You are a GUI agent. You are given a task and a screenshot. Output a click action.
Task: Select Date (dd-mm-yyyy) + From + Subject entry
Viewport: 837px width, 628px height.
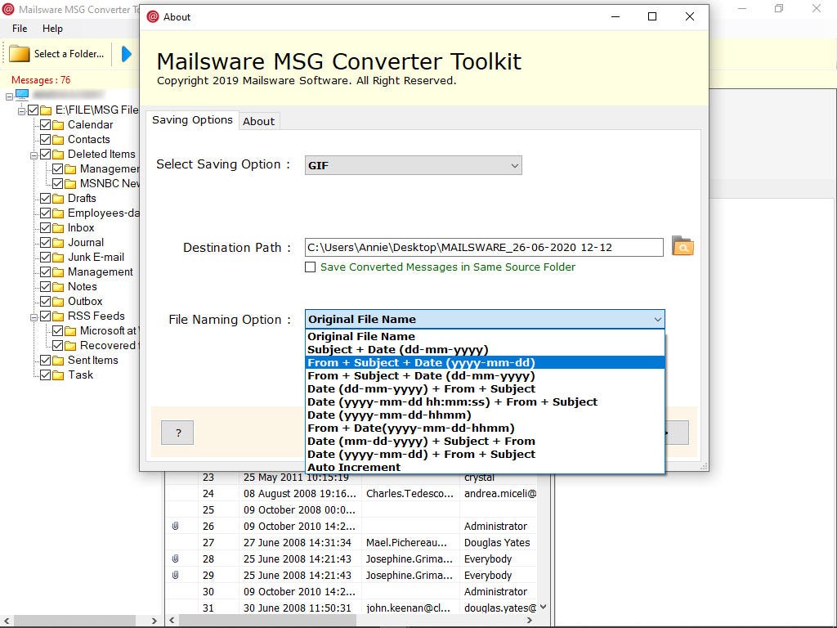[x=486, y=388]
